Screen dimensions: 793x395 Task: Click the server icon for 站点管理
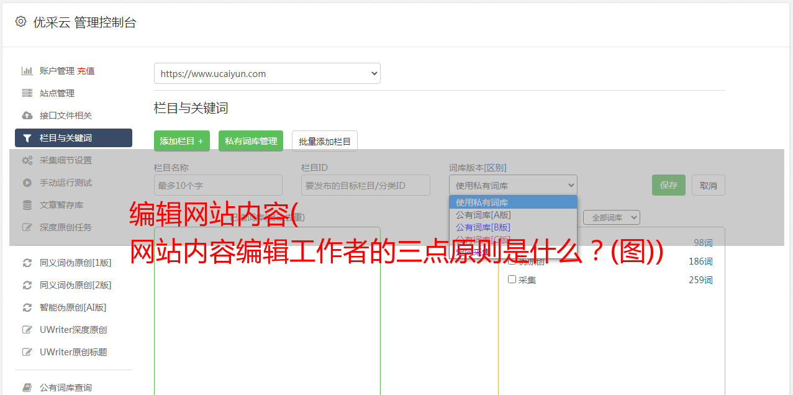(x=27, y=93)
